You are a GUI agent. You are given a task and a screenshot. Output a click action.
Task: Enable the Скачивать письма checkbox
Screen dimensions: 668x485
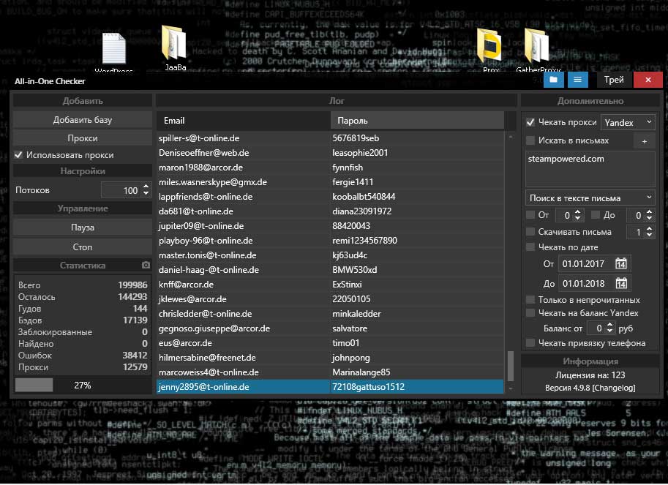pos(531,232)
